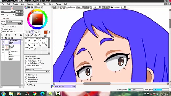Choose Specified Layer as selection source
Image resolution: width=171 pixels, height=96 pixels.
pyautogui.click(x=26, y=79)
